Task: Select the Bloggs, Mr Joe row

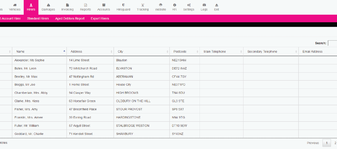Action: pos(25,85)
